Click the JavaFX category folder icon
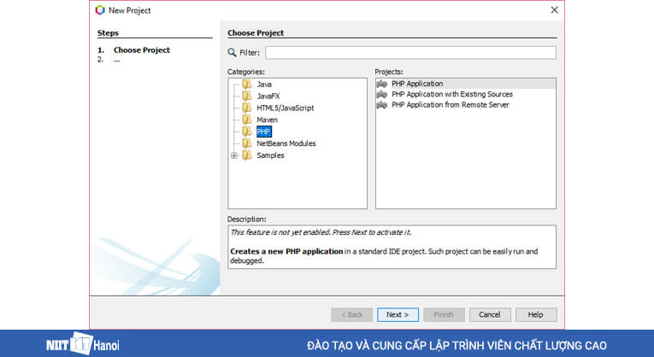 coord(247,97)
